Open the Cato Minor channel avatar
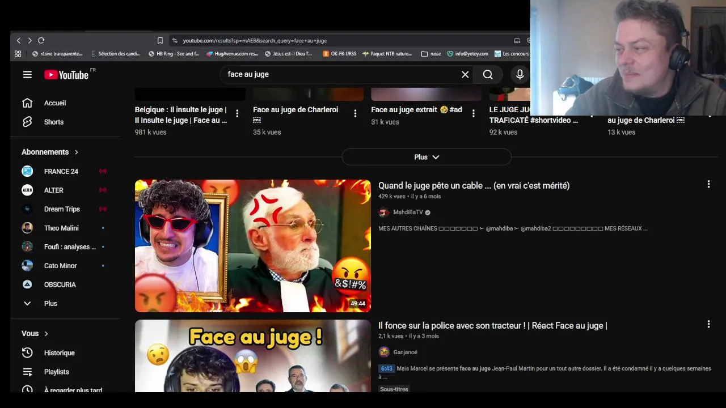Screen dimensions: 726x408 27,265
